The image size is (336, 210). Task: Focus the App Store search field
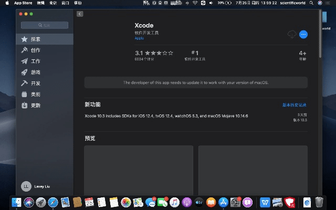tap(45, 25)
